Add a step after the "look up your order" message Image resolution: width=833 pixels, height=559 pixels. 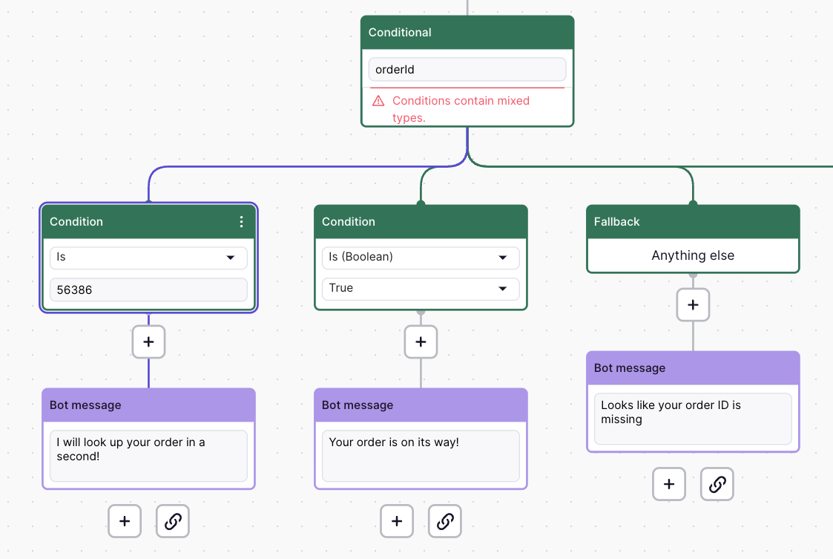[x=125, y=521]
